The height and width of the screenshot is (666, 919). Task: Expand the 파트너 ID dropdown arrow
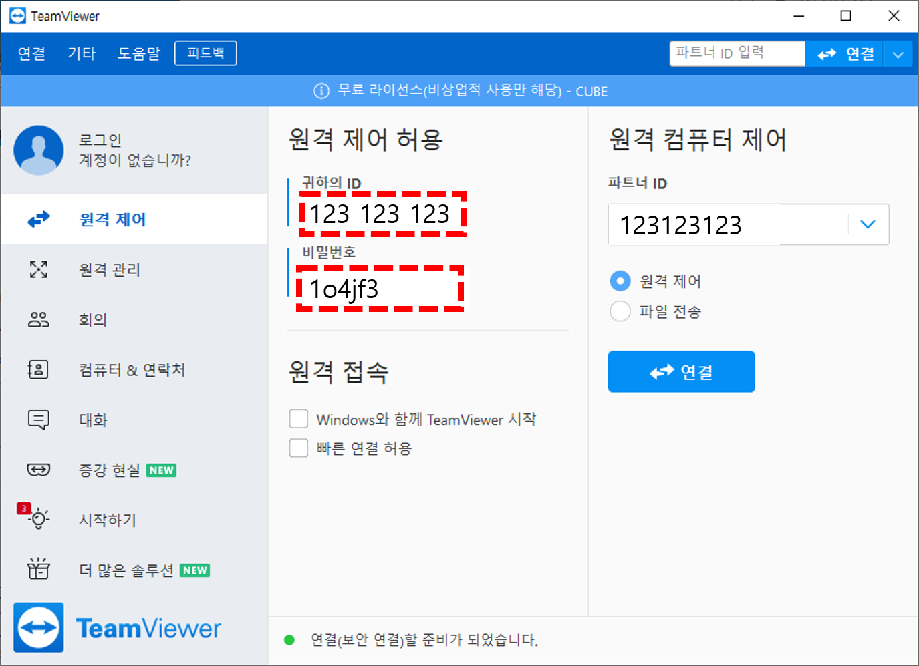tap(868, 224)
